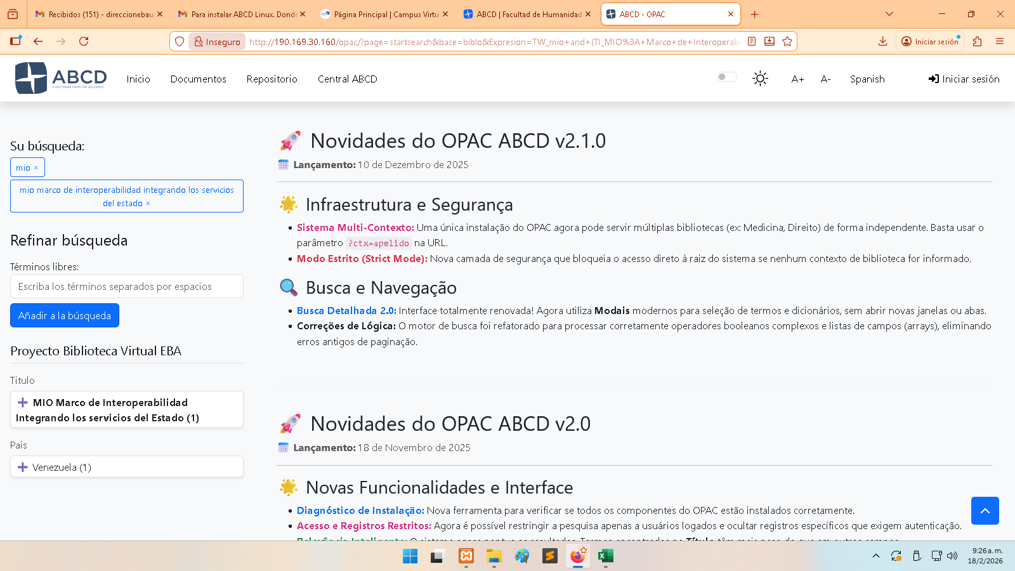Remove the 'mio marco de interoperabilidad' search tag
The width and height of the screenshot is (1015, 571).
pyautogui.click(x=148, y=204)
